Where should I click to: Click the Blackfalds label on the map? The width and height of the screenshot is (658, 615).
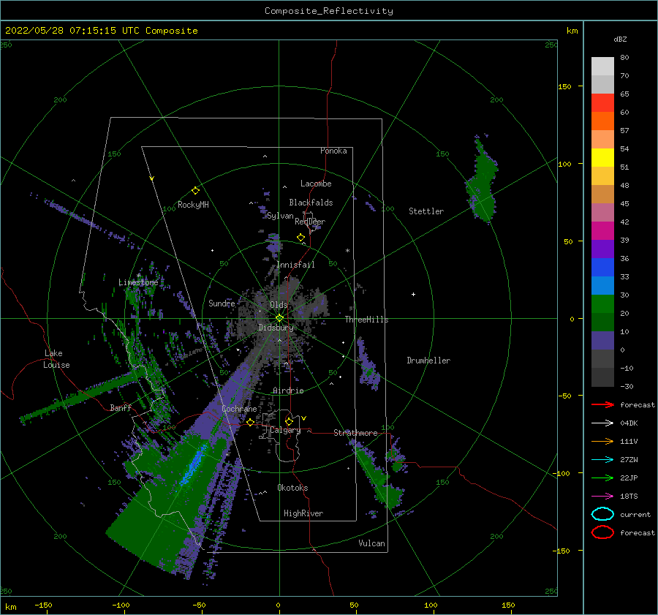click(x=311, y=203)
